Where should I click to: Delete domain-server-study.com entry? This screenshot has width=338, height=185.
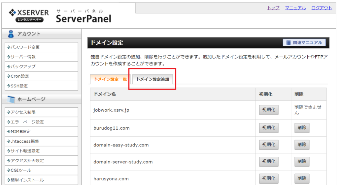coord(302,162)
